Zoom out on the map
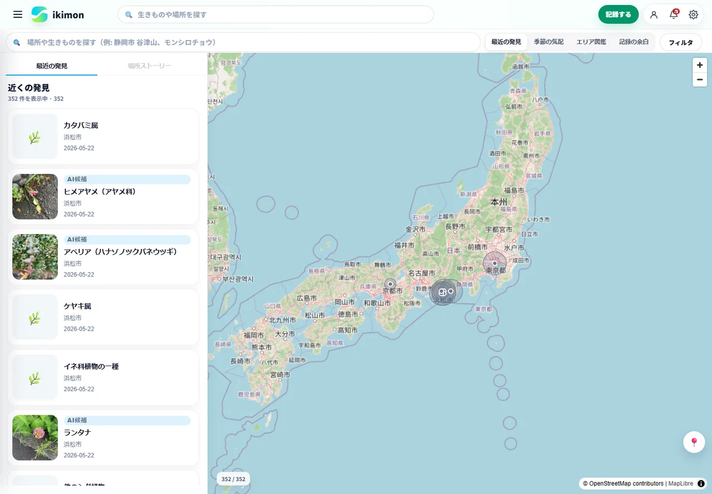The height and width of the screenshot is (494, 712). [700, 79]
